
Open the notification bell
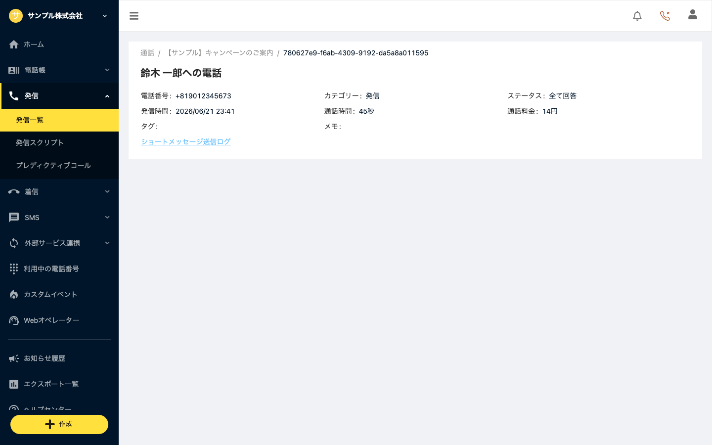pos(637,16)
